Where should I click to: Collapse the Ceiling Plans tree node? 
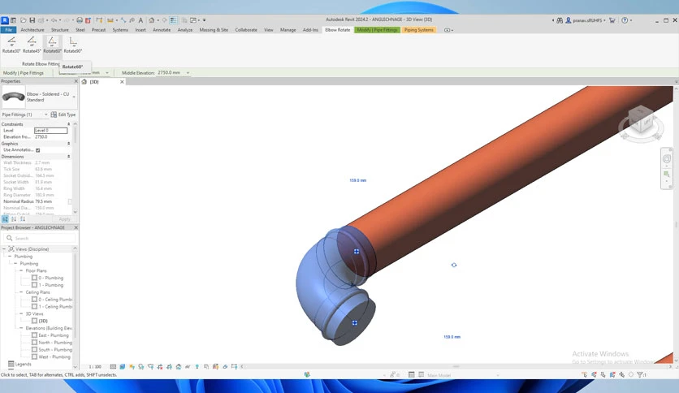pyautogui.click(x=21, y=292)
